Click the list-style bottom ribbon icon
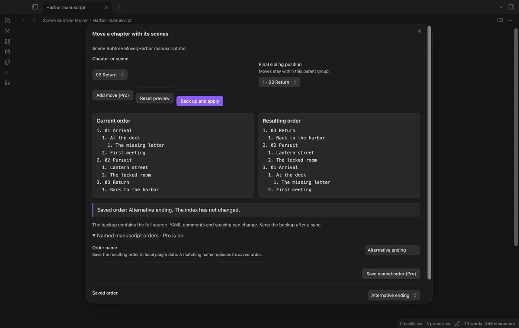519x328 pixels. click(x=7, y=83)
